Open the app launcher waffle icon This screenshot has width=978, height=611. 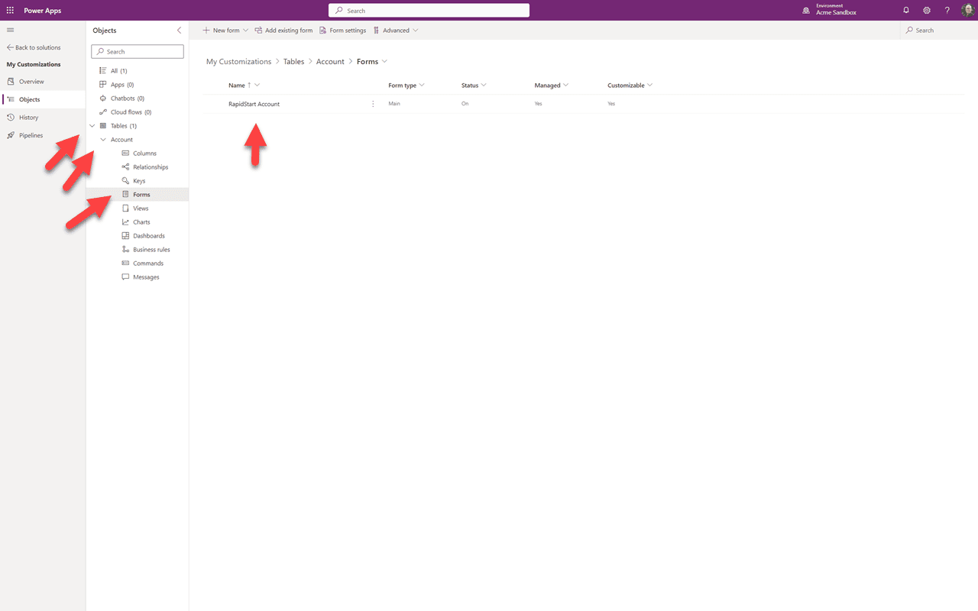[x=10, y=10]
